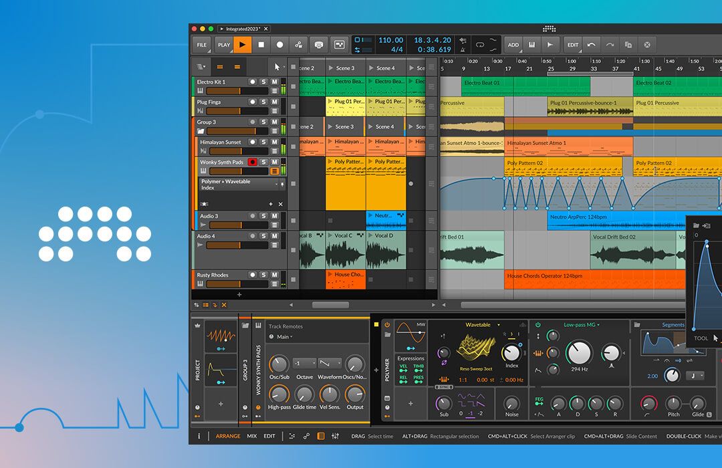
Task: Solo the Electro Kit 1 track
Action: pos(263,81)
